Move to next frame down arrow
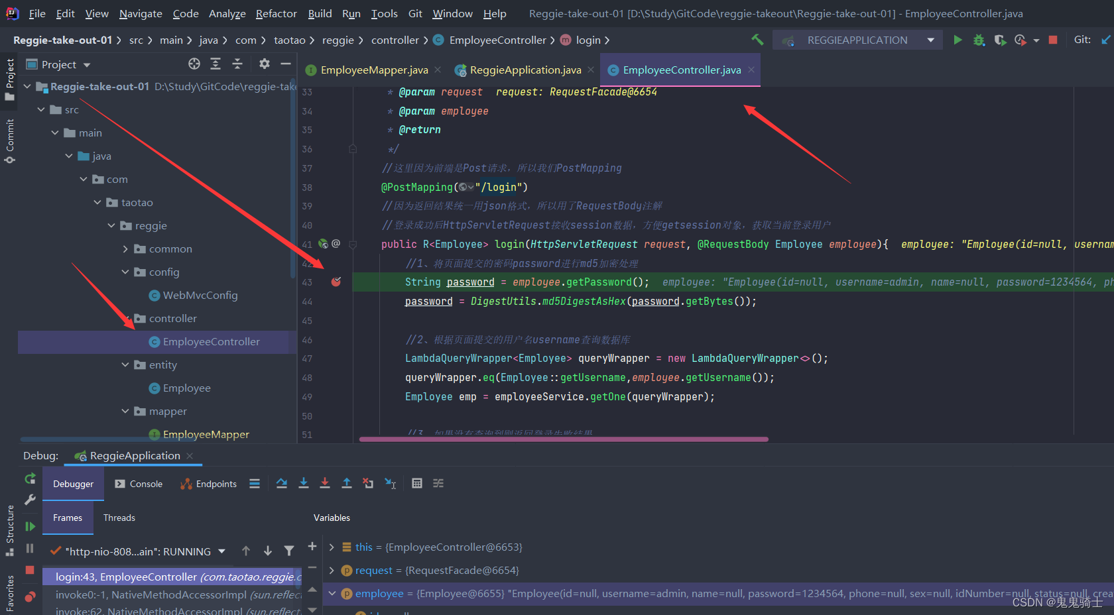The image size is (1114, 615). tap(268, 551)
